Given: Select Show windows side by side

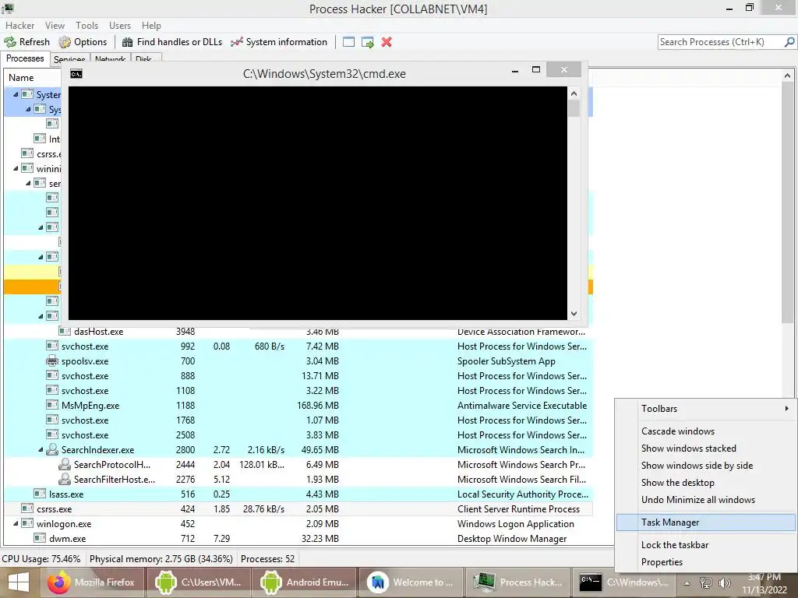Looking at the screenshot, I should click(706, 466).
